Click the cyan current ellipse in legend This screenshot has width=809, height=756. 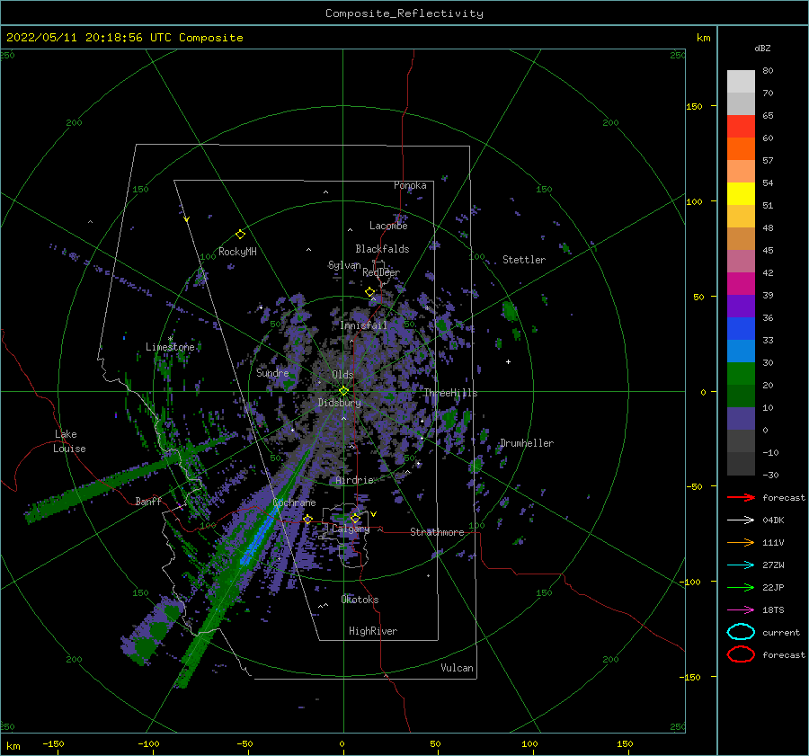coord(741,632)
